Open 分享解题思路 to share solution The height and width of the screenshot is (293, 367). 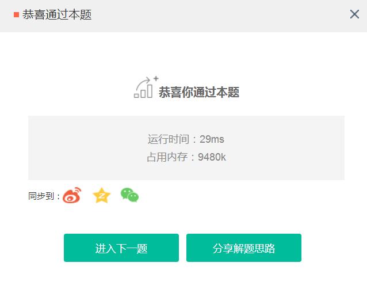pyautogui.click(x=244, y=248)
